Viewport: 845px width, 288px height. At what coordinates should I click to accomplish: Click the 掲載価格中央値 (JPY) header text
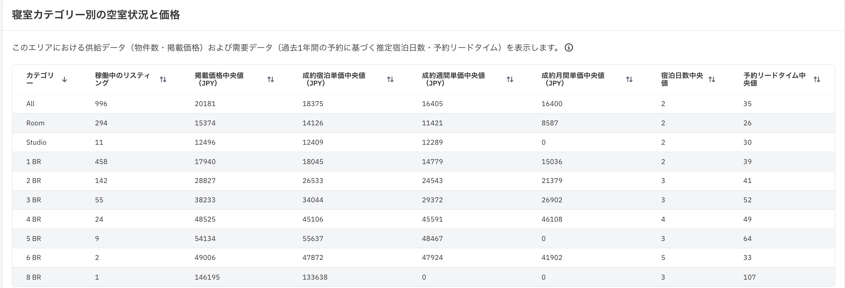coord(219,79)
